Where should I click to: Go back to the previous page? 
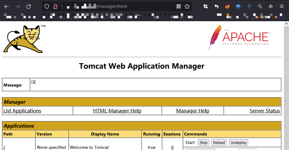click(x=7, y=7)
